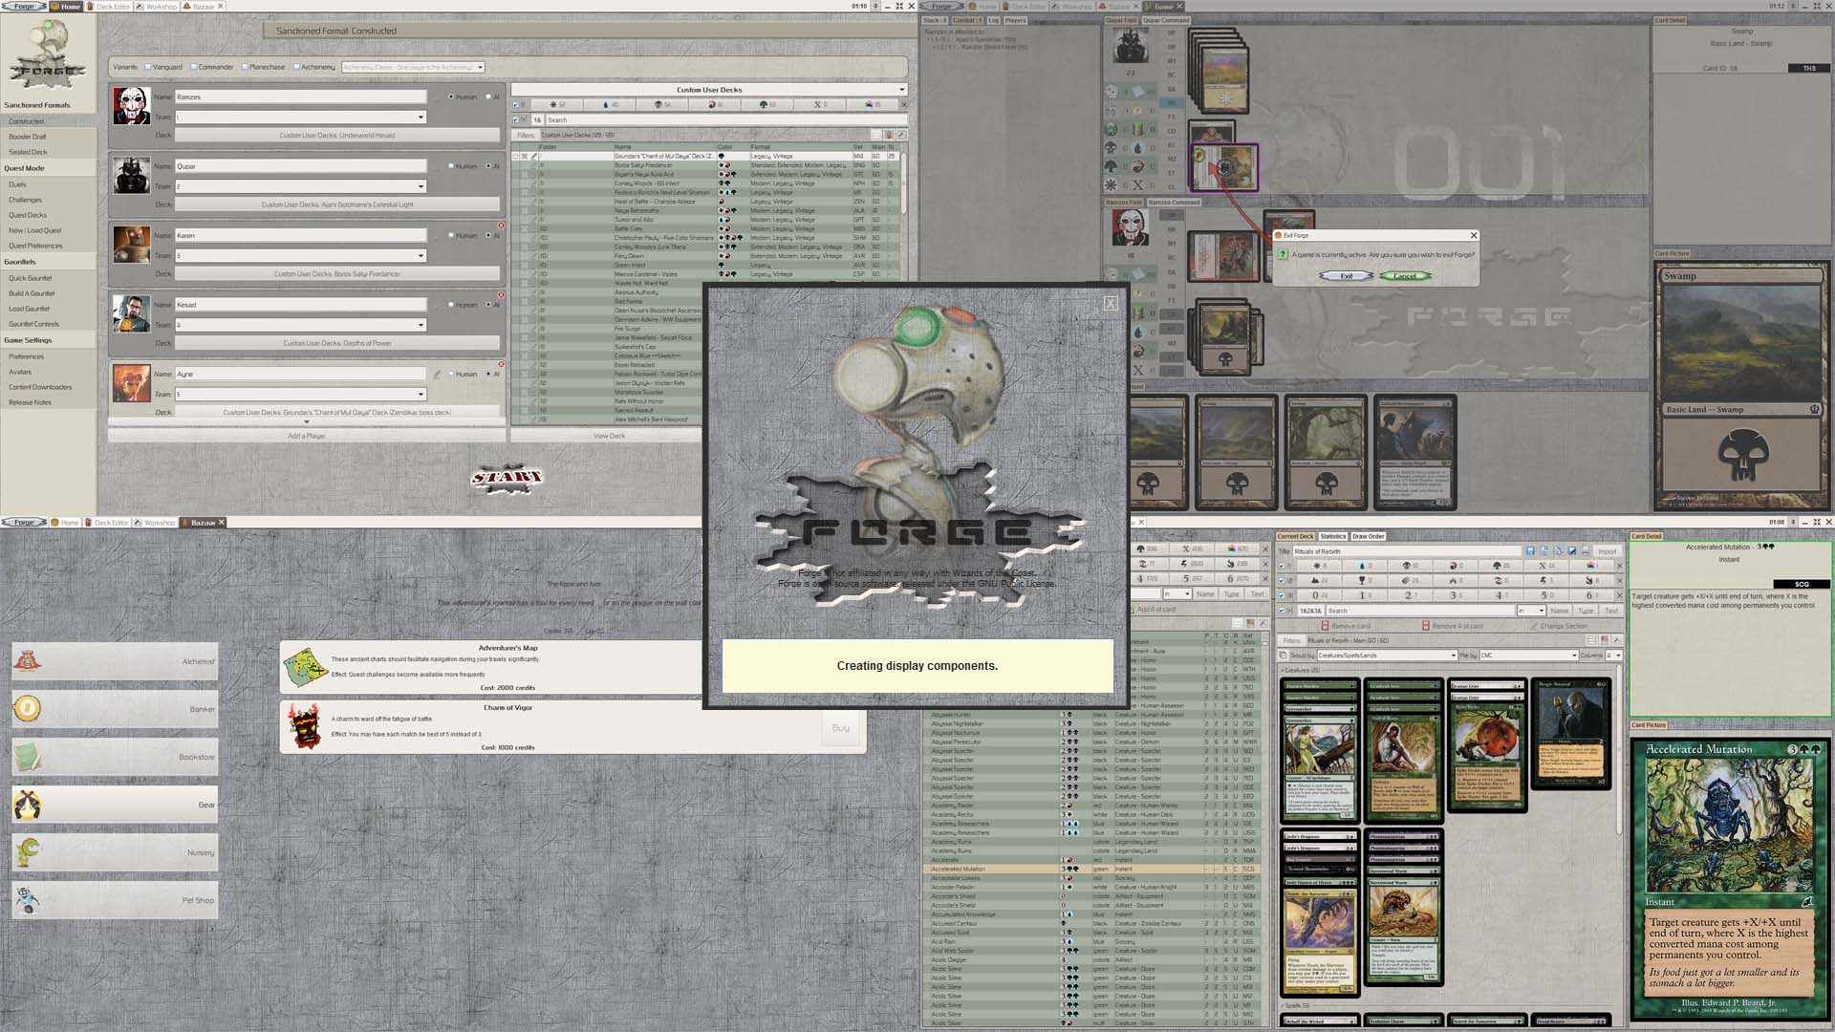The image size is (1835, 1032).
Task: Select the Banker coin icon
Action: pos(27,708)
